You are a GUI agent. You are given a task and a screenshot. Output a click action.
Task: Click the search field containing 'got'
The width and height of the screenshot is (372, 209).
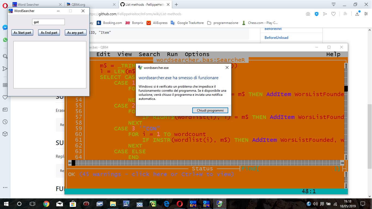(48, 22)
